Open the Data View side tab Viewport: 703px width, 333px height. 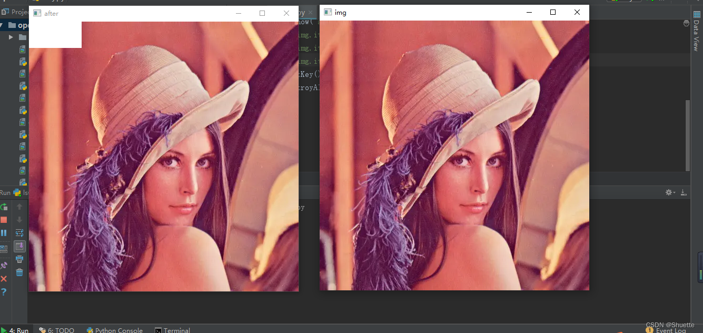696,31
